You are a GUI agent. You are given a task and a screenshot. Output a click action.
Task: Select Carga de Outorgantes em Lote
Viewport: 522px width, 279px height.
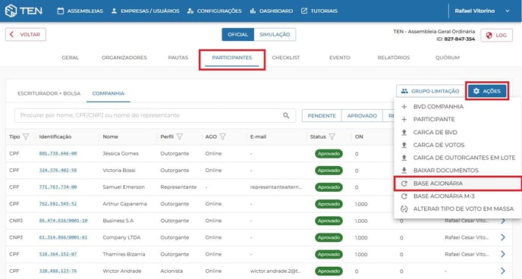(x=458, y=158)
